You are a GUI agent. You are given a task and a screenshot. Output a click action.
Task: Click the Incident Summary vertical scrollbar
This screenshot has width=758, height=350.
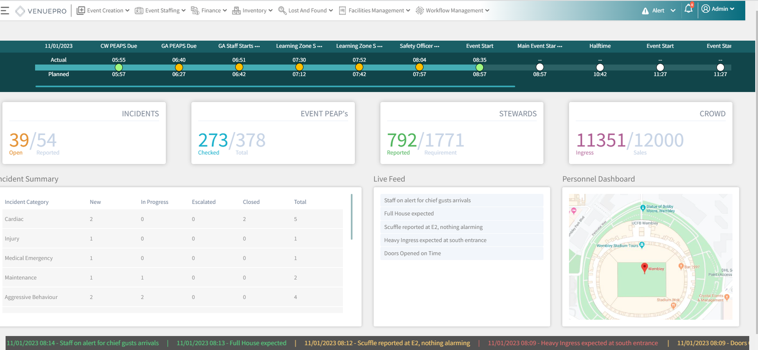click(x=352, y=217)
